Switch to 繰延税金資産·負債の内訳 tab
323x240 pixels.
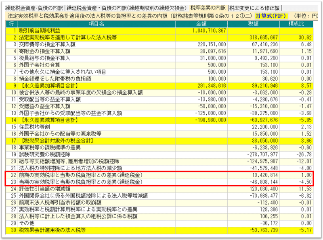pyautogui.click(x=34, y=8)
